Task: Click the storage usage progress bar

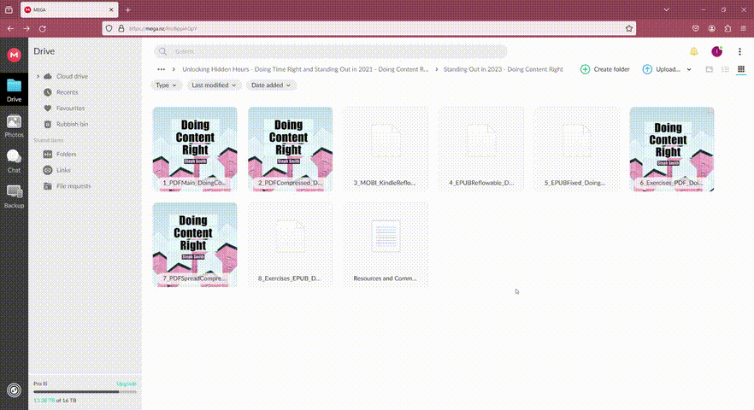Action: [85, 392]
